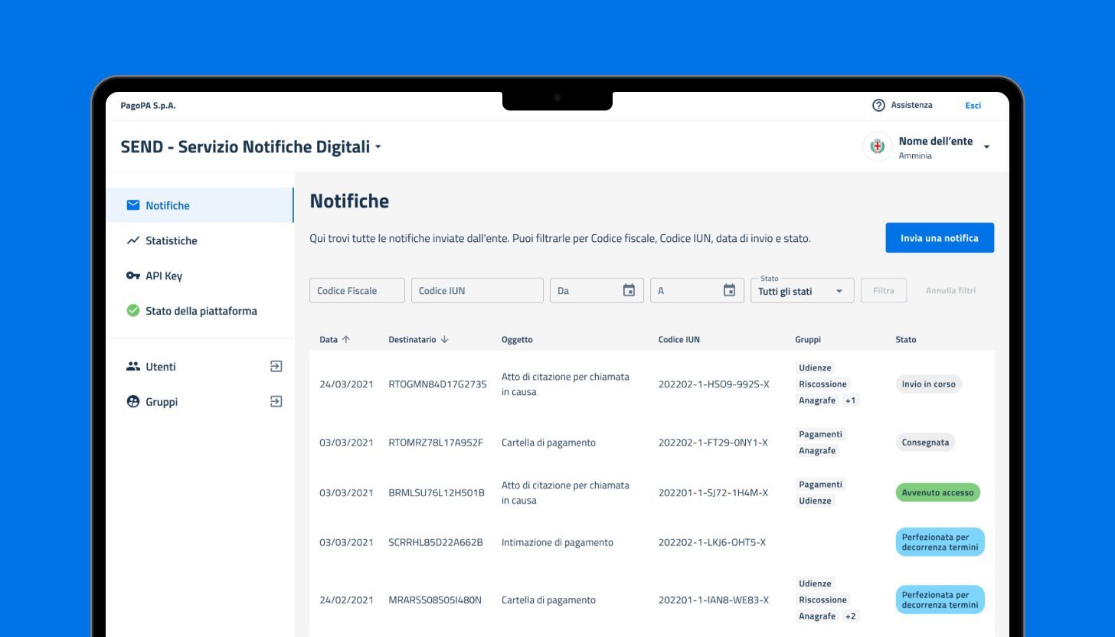Open calendar picker in Da field
Viewport: 1115px width, 637px height.
pyautogui.click(x=629, y=290)
